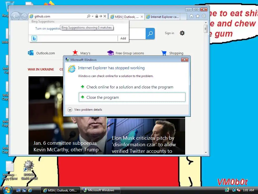Viewport: 258px width, 194px height.
Task: Expand View problem details
Action: (85, 110)
